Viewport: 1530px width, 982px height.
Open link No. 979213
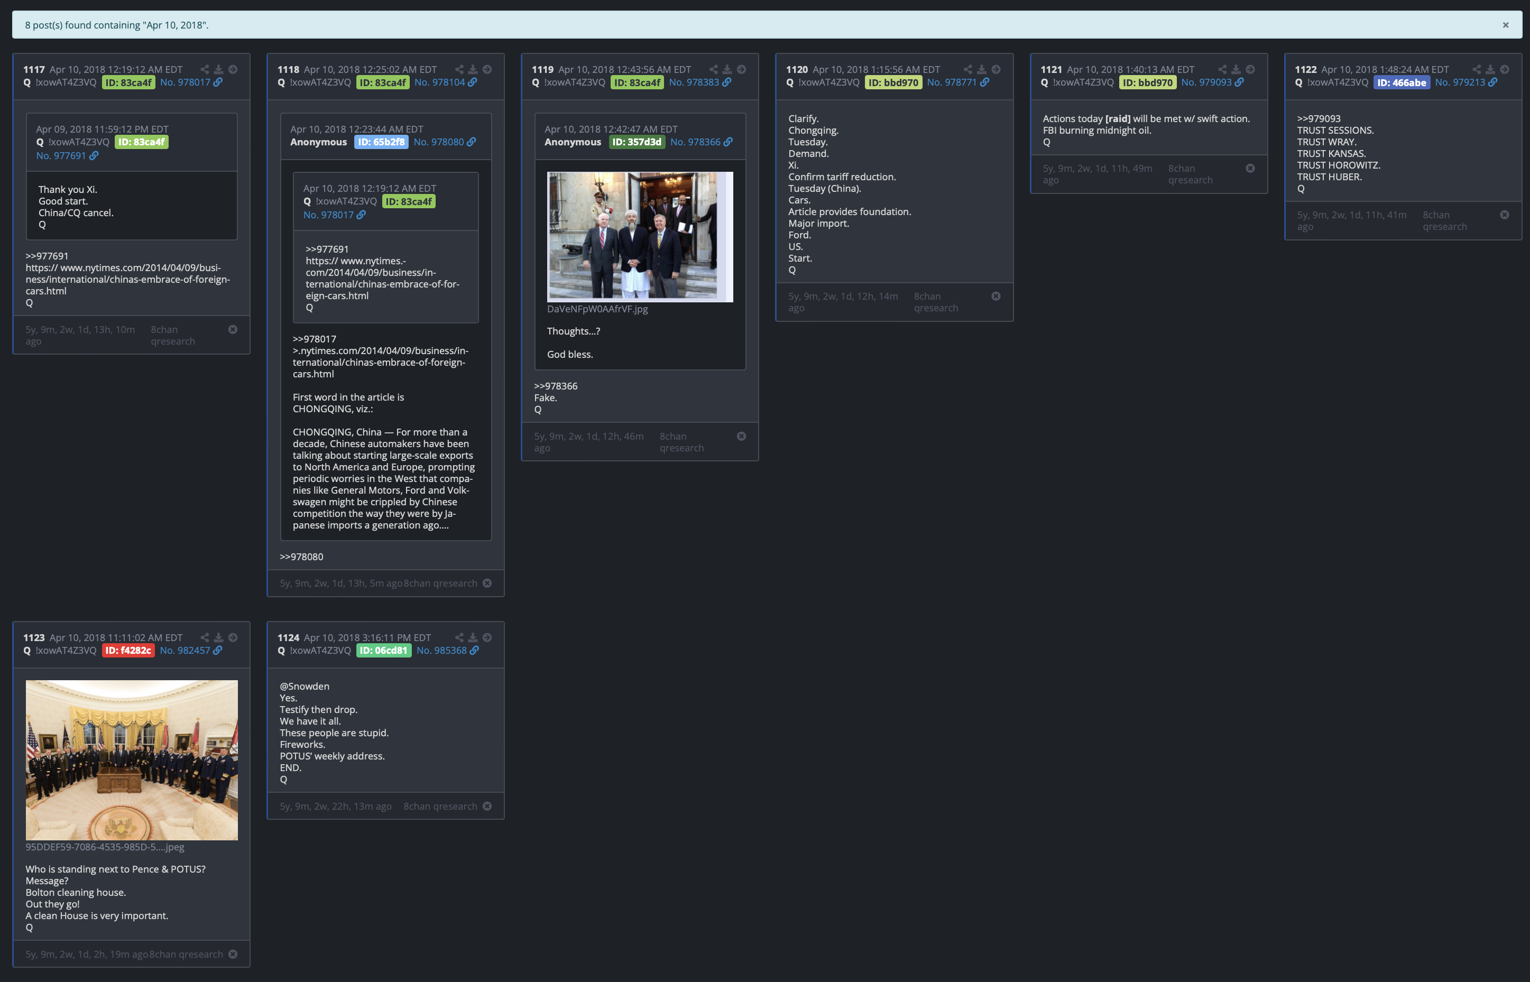(x=1466, y=82)
